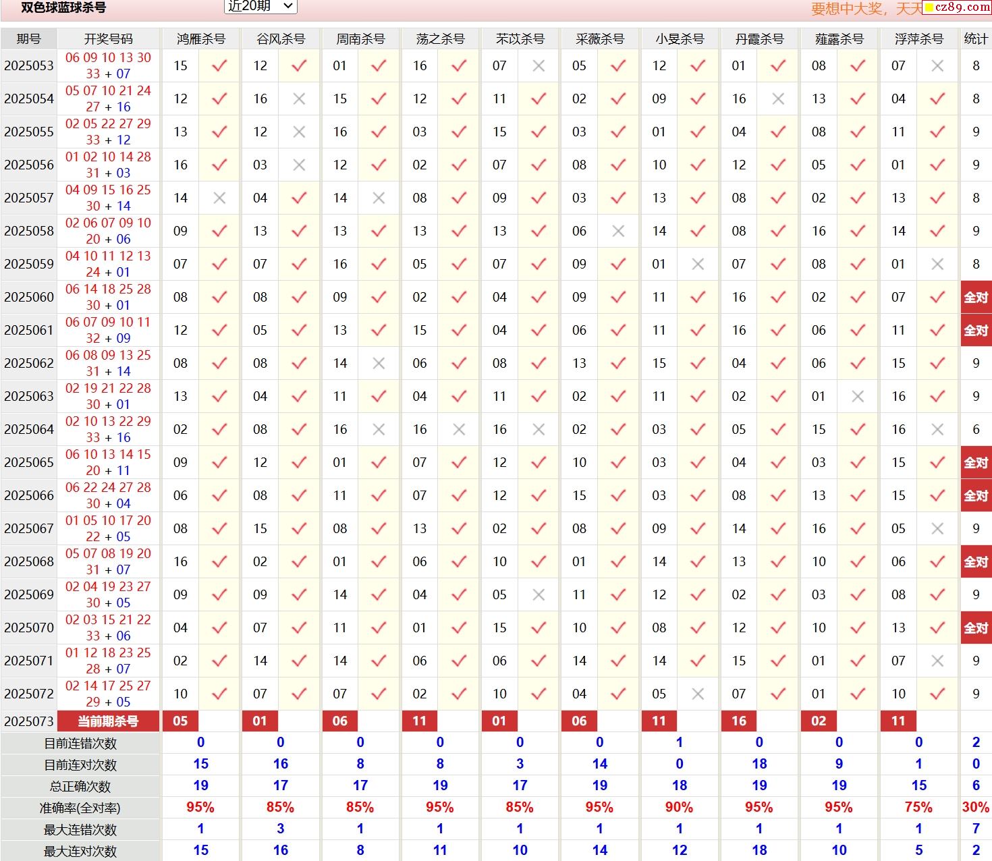Select the 采薇杀号 column header

600,39
